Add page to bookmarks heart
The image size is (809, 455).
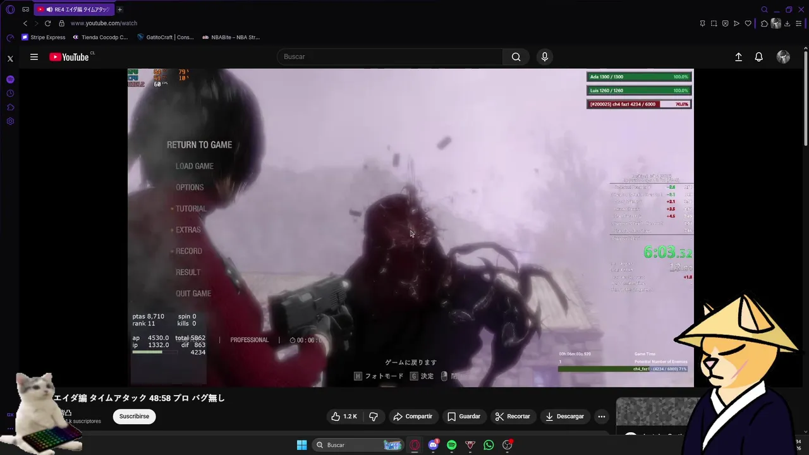pyautogui.click(x=748, y=23)
